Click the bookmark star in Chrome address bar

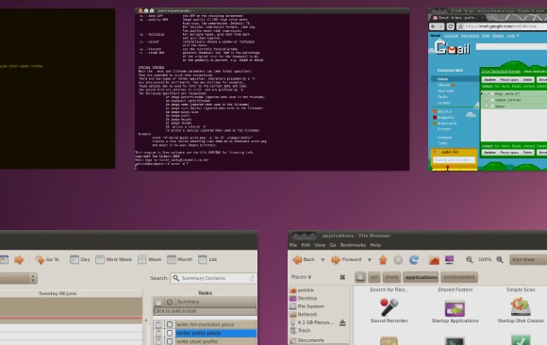460,26
